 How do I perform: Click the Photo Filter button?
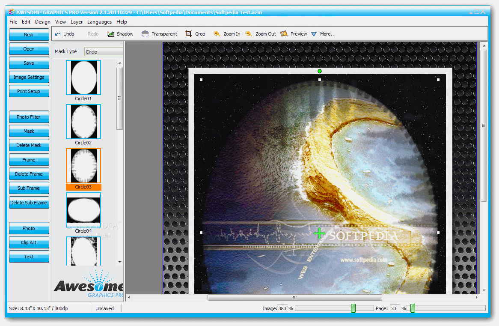tap(29, 117)
